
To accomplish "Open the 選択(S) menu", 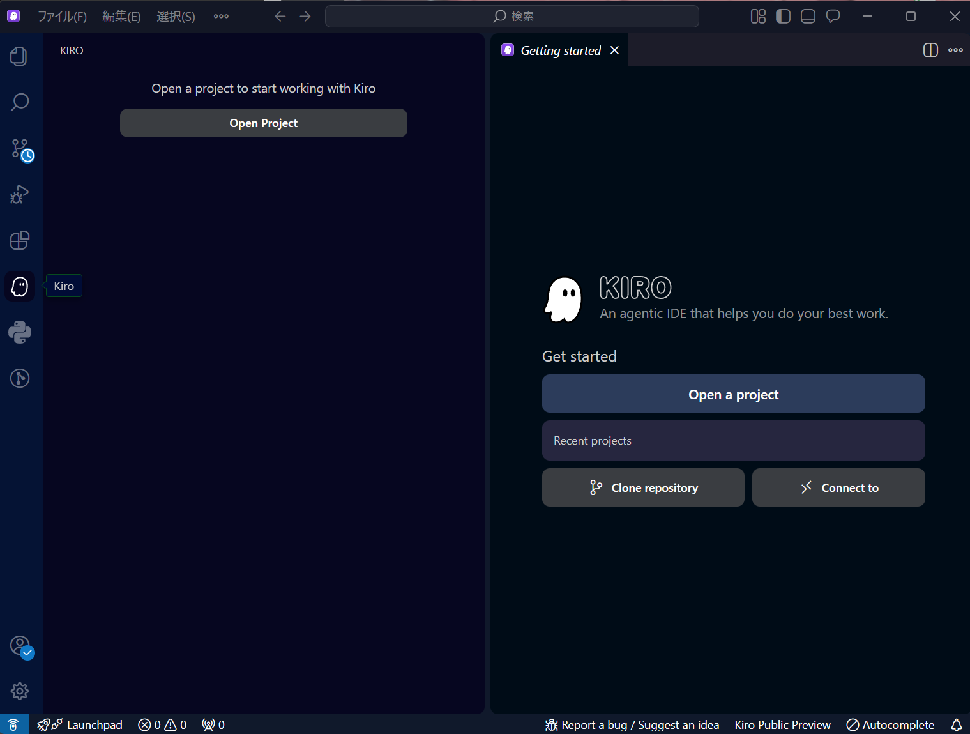I will 176,17.
